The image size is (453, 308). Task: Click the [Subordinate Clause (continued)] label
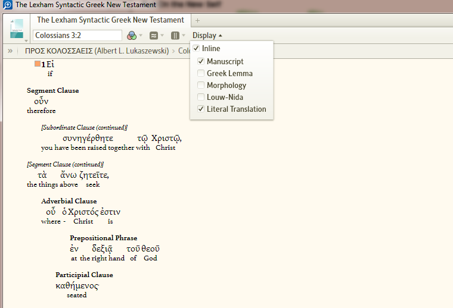click(85, 127)
